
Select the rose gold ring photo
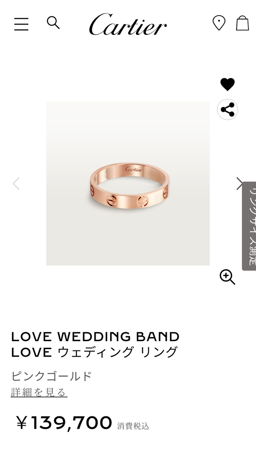click(x=128, y=183)
